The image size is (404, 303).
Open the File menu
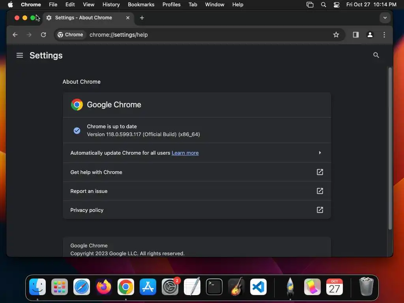(x=53, y=4)
